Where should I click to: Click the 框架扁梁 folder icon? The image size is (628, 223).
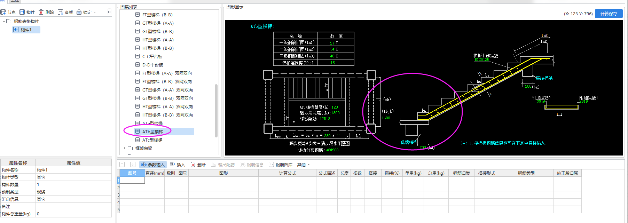(130, 148)
